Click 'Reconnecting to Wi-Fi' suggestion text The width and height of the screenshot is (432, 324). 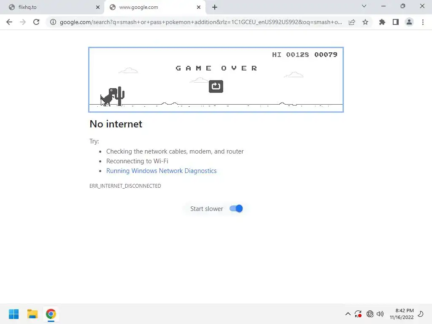pos(137,161)
